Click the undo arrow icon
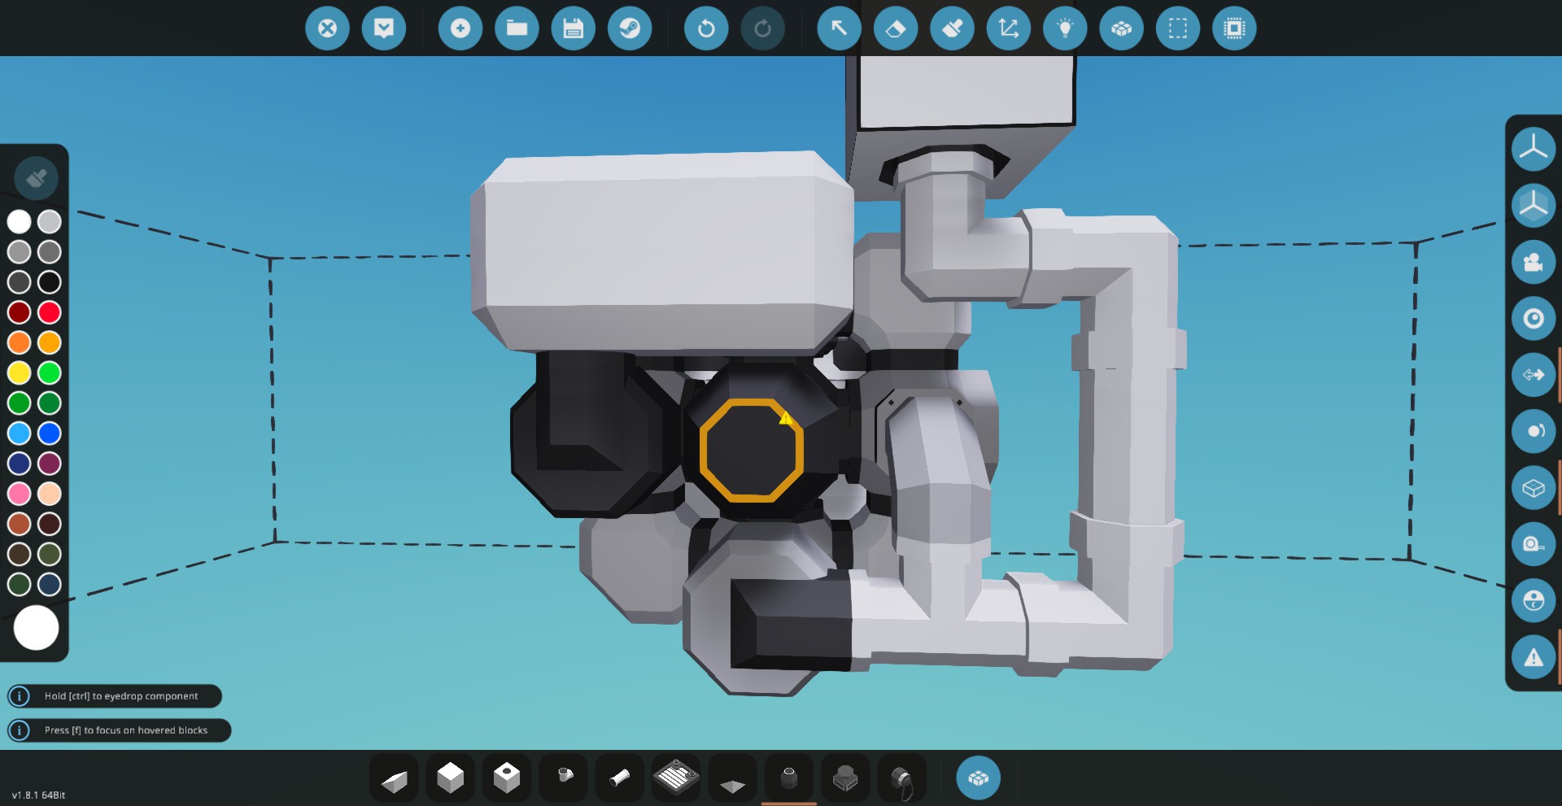The width and height of the screenshot is (1562, 806). pos(706,28)
